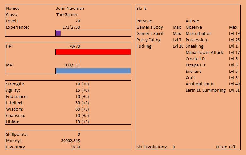Click the 'Level:' label
The image size is (246, 155).
pos(12,21)
